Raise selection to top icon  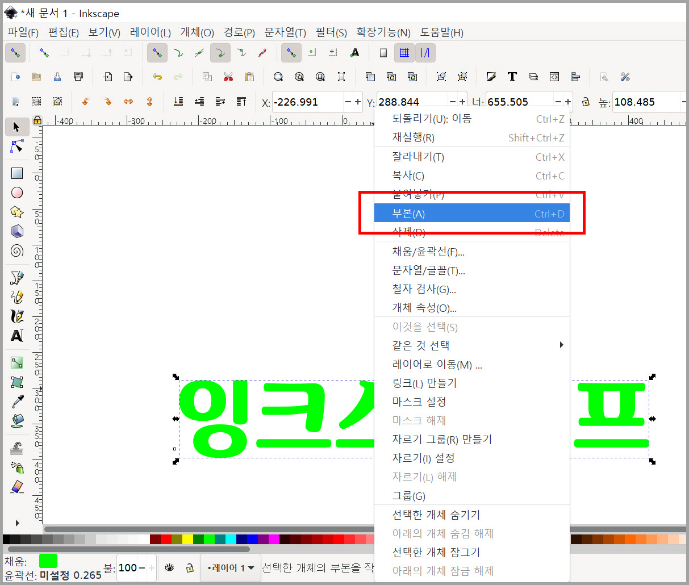click(x=241, y=102)
